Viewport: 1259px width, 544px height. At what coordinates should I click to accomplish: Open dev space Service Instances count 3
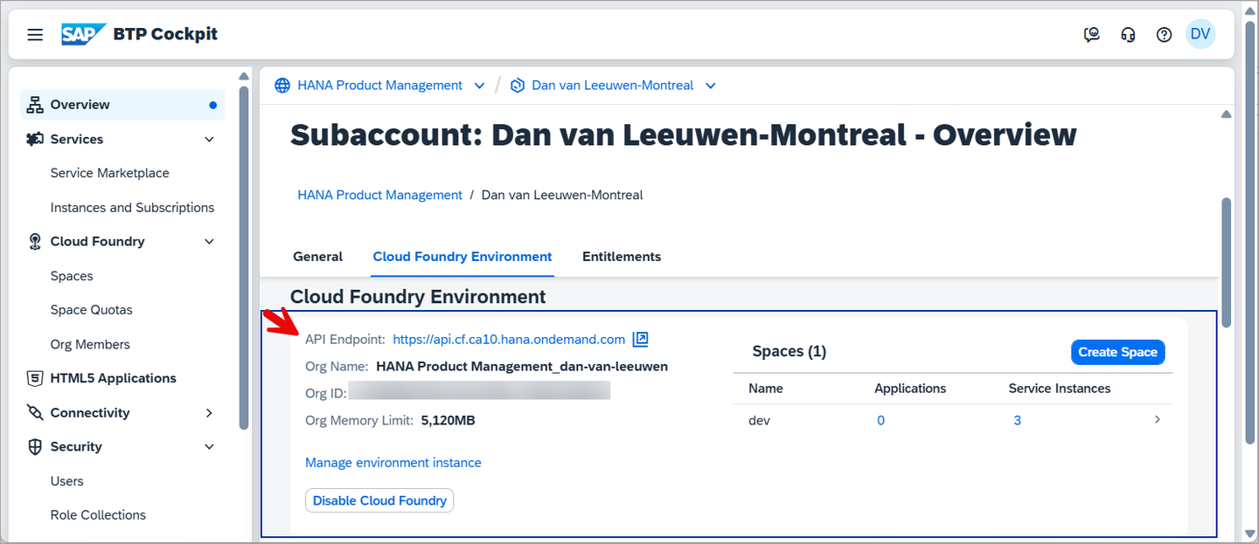coord(1017,420)
